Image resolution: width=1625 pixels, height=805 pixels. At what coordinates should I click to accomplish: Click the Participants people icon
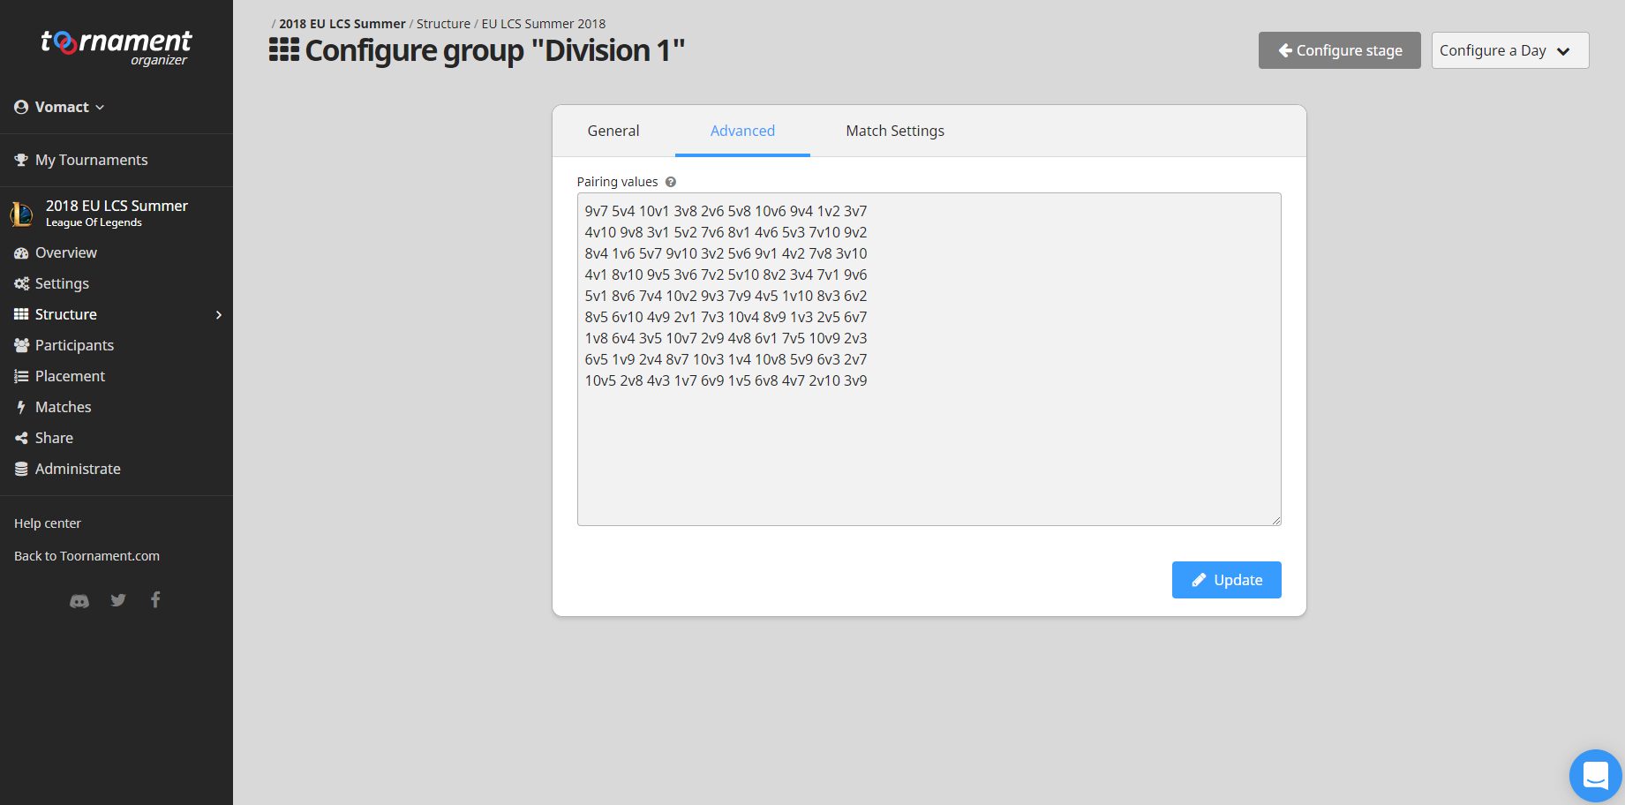click(21, 345)
